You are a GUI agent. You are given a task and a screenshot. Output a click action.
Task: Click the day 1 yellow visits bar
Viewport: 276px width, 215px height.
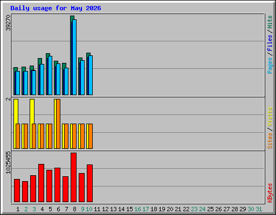click(x=16, y=111)
